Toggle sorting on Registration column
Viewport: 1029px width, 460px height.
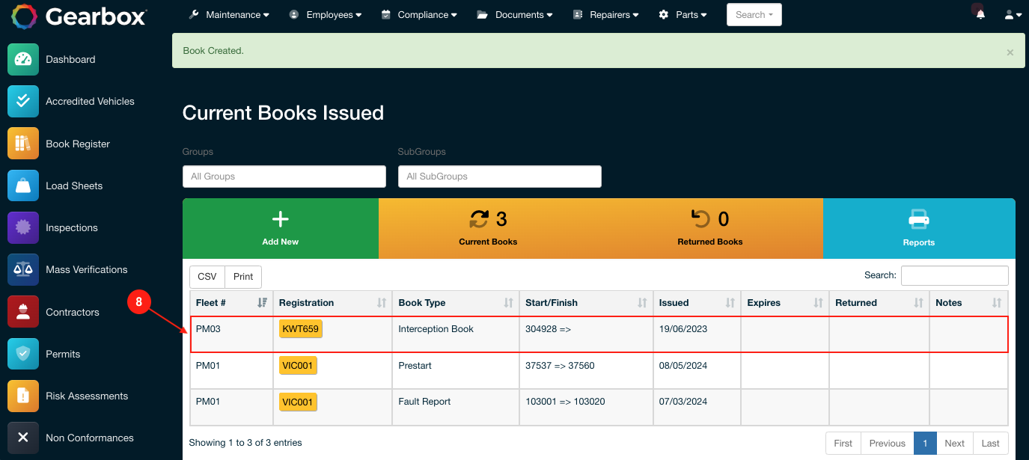click(332, 303)
